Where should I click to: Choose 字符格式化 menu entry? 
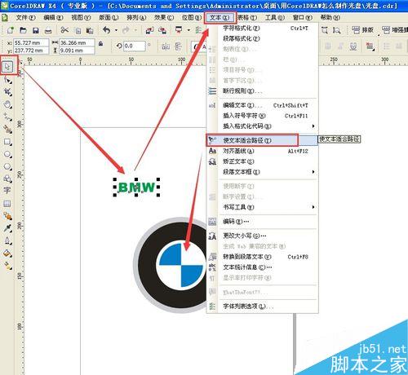point(263,28)
